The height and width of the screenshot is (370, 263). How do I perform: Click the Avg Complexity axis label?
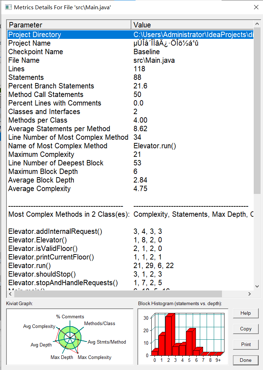tap(39, 327)
